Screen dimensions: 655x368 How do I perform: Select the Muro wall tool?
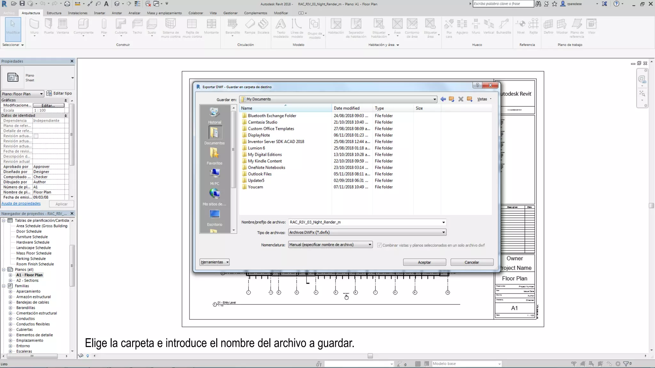click(x=34, y=27)
